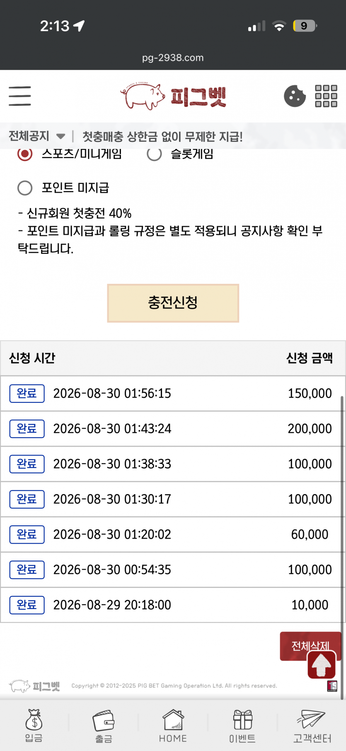The image size is (346, 751).
Task: Tap the cookie icon in header
Action: tap(295, 96)
